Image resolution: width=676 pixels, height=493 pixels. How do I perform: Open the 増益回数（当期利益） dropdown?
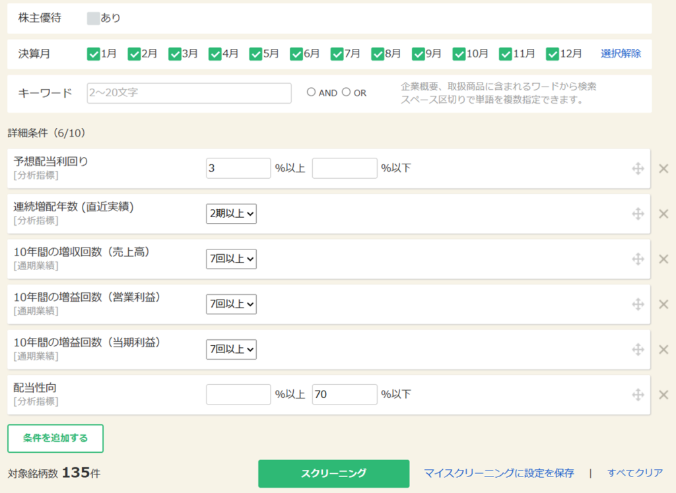231,350
